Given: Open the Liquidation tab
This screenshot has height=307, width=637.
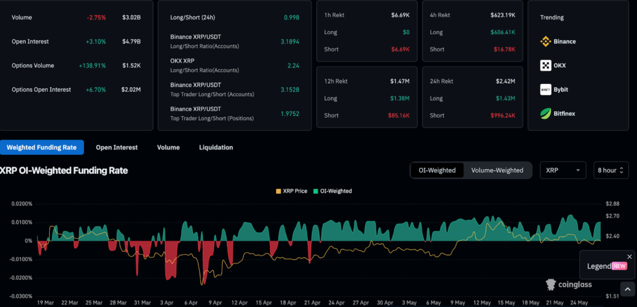Looking at the screenshot, I should [x=216, y=147].
